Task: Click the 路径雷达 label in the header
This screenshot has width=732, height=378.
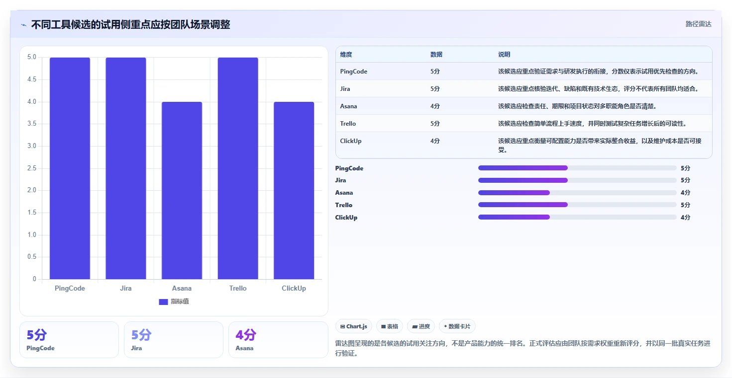Action: (699, 24)
